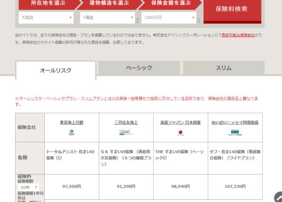Click the 97,500円 premium cell

(71, 186)
